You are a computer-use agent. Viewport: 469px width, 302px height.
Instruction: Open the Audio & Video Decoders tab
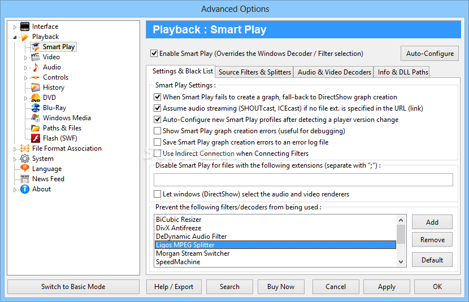coord(334,72)
